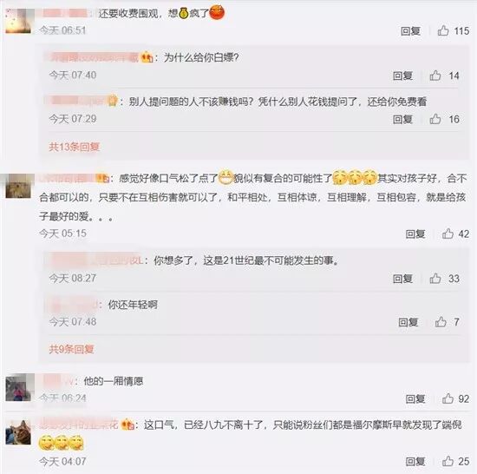
Task: Expand the '共13条回复' replies
Action: (75, 147)
